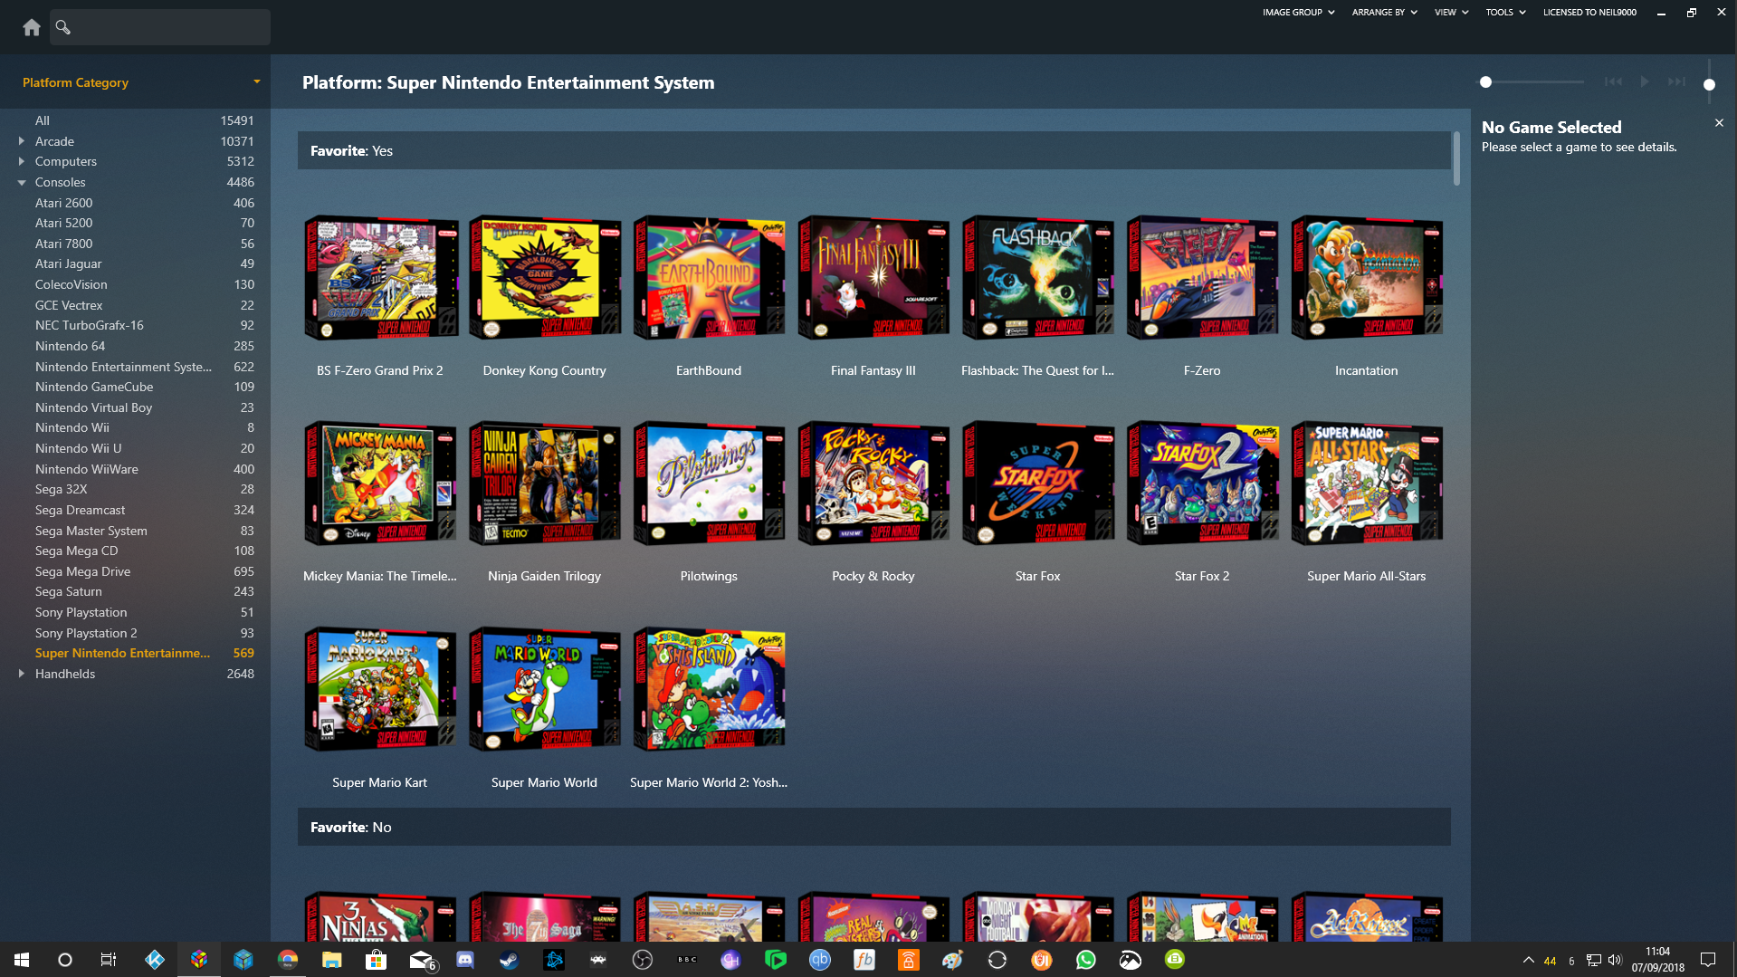1737x977 pixels.
Task: Select F-Zero game cover
Action: pos(1202,278)
